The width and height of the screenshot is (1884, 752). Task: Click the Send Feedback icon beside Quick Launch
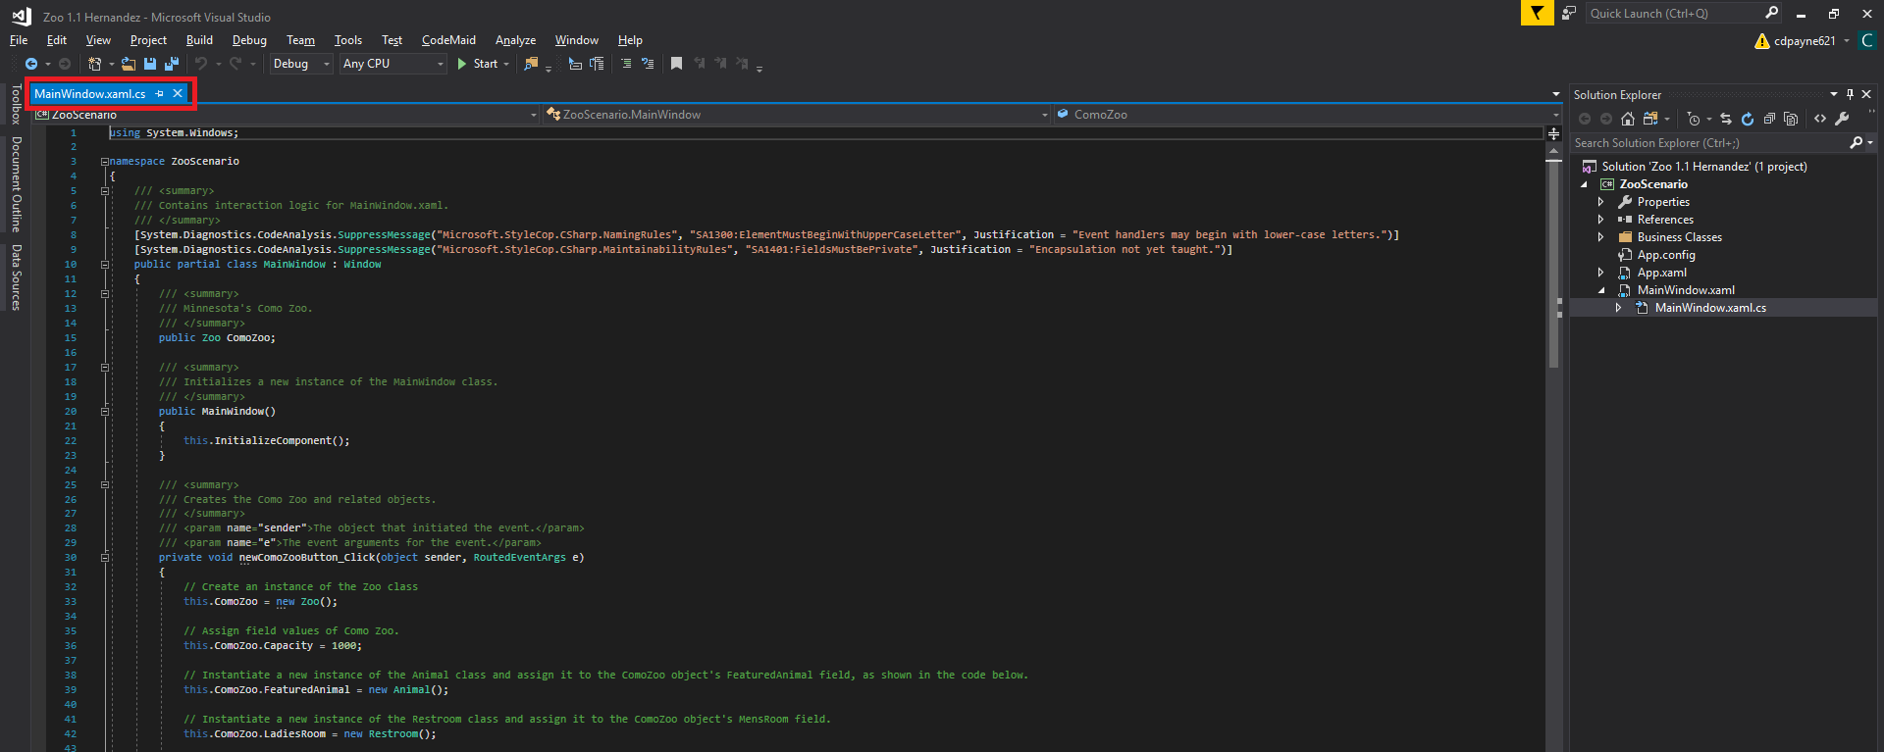[x=1569, y=13]
